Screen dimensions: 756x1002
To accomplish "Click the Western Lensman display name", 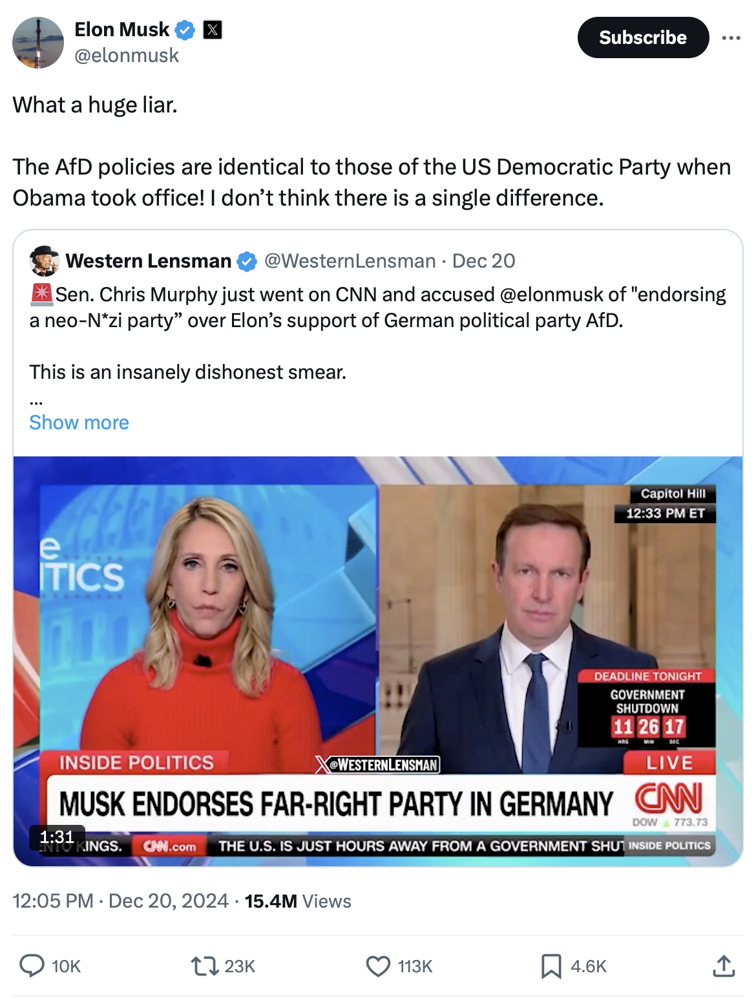I will 149,261.
